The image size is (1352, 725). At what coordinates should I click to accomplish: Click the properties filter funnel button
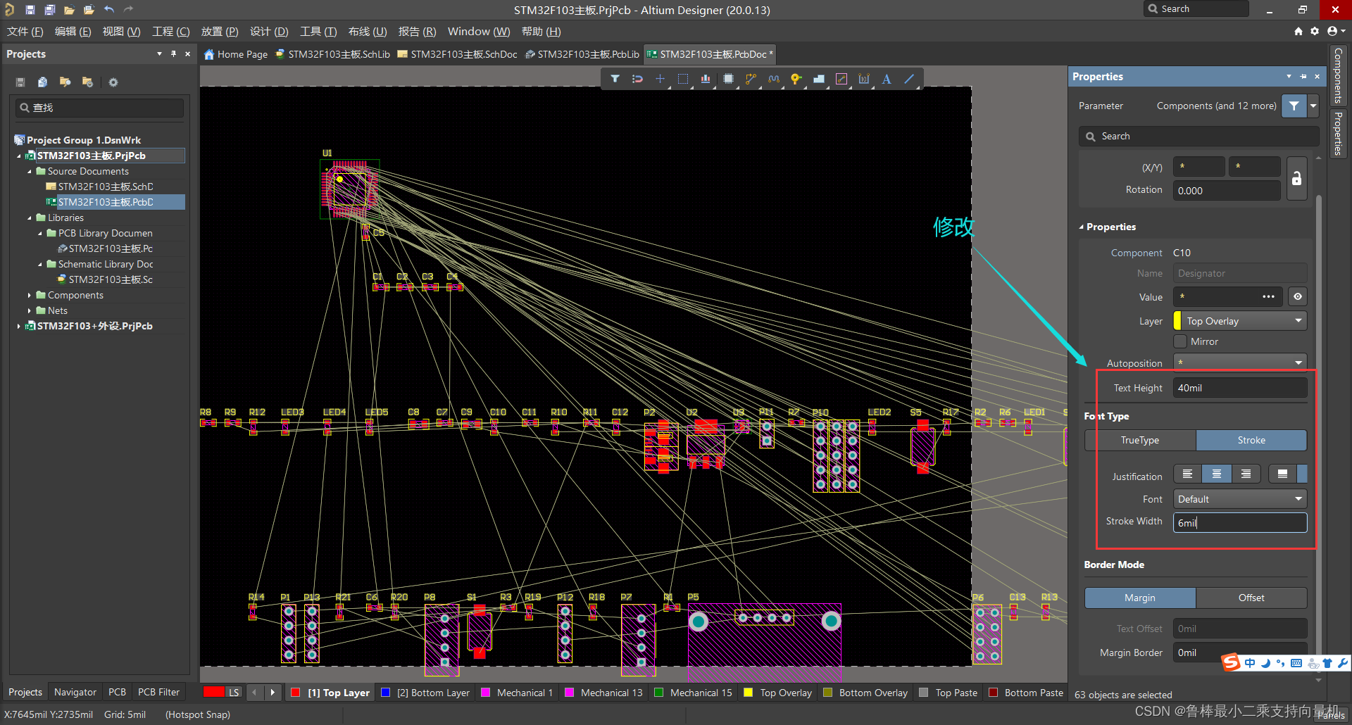tap(1294, 106)
